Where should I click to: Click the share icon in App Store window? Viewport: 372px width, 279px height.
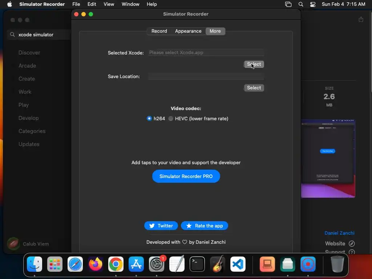[x=361, y=20]
